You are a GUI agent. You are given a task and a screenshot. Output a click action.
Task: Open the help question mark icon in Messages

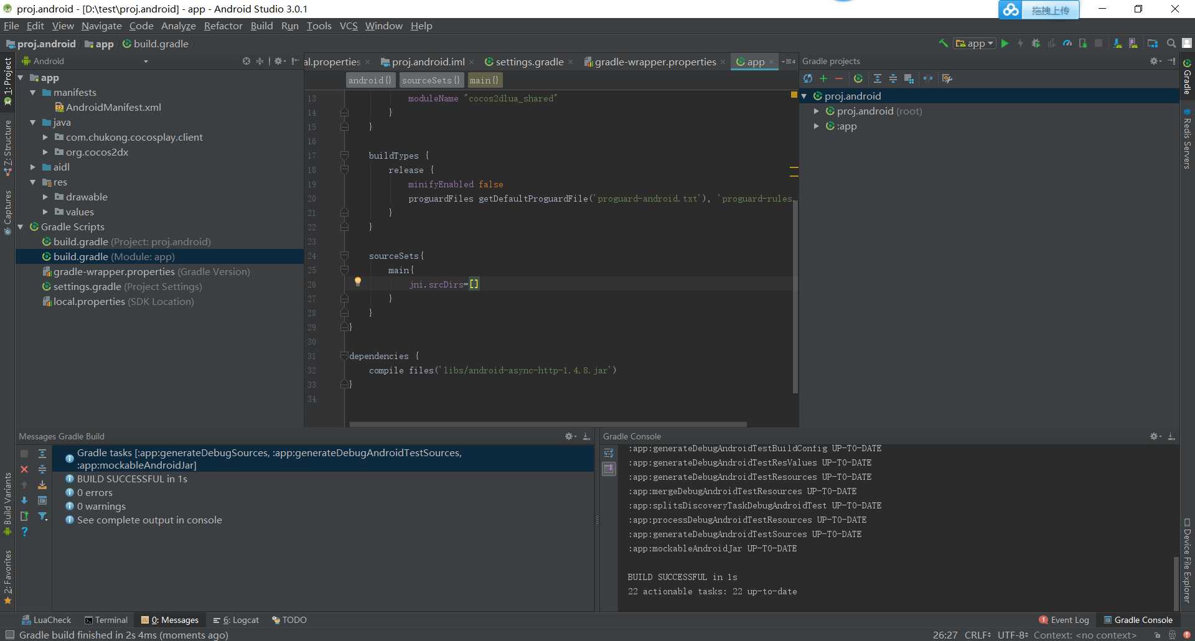point(24,531)
